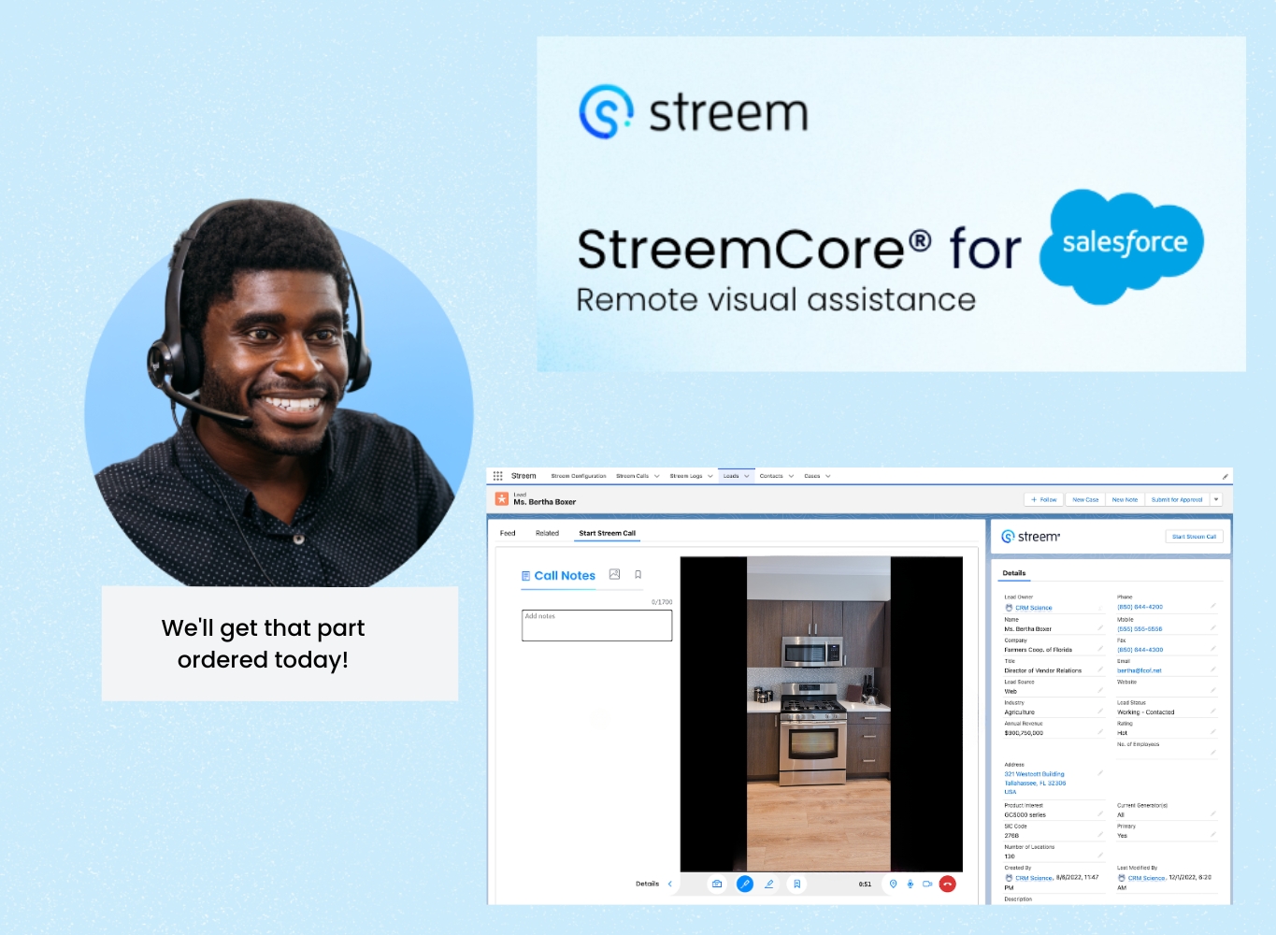Add a bookmark from call toolbar

(x=796, y=884)
